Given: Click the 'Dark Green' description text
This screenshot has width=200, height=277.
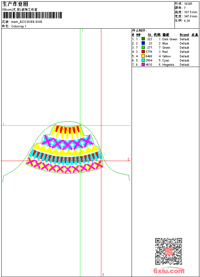Looking at the screenshot, I should (170, 39).
